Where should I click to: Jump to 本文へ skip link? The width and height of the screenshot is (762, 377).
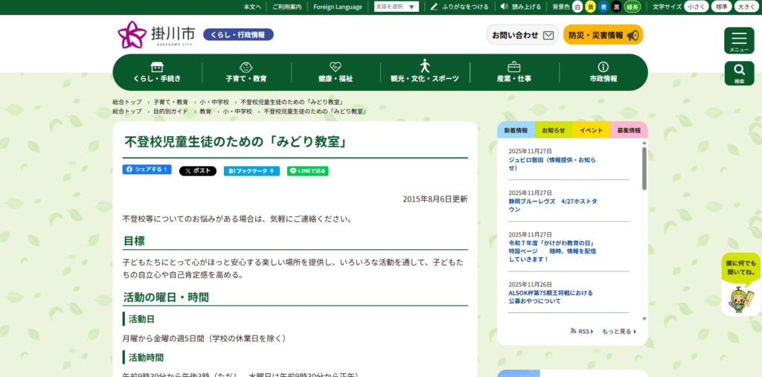click(252, 7)
